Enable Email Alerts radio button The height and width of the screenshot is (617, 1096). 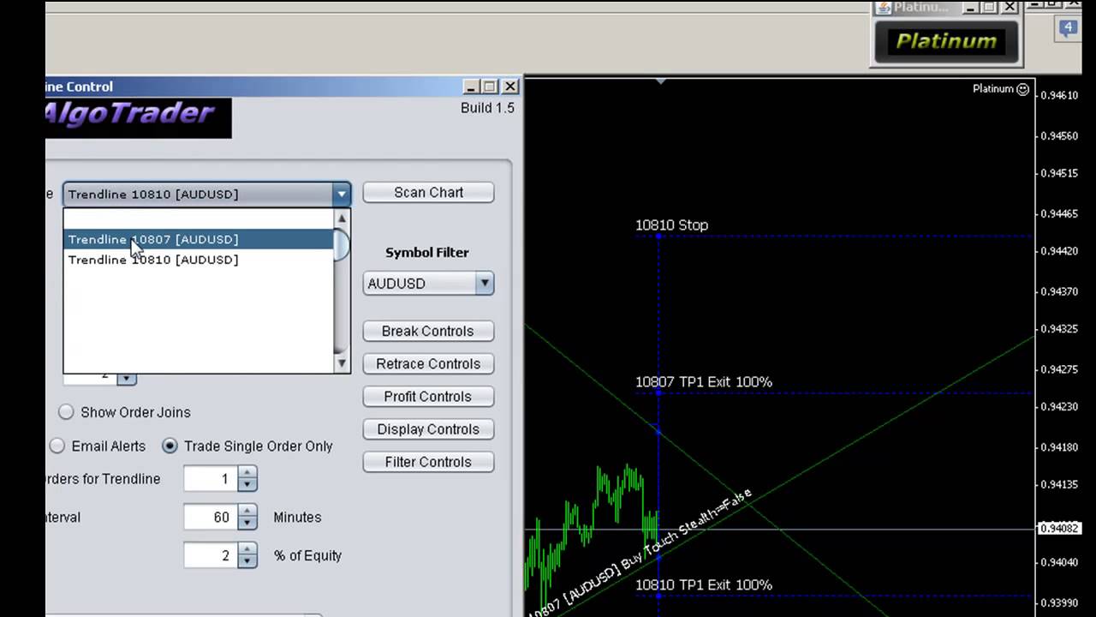coord(57,446)
